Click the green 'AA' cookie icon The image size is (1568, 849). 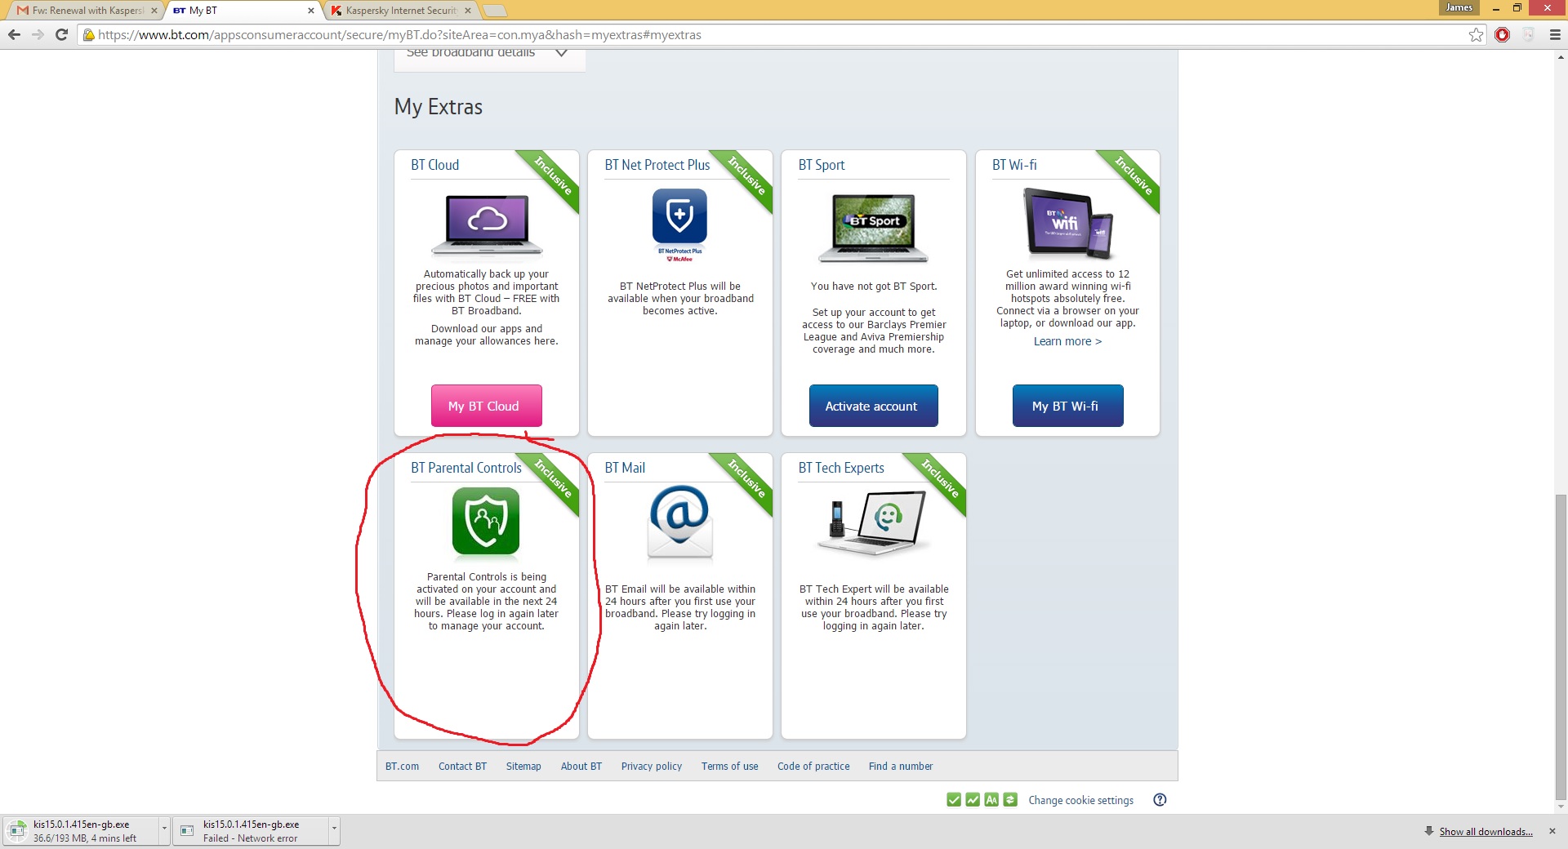tap(991, 800)
